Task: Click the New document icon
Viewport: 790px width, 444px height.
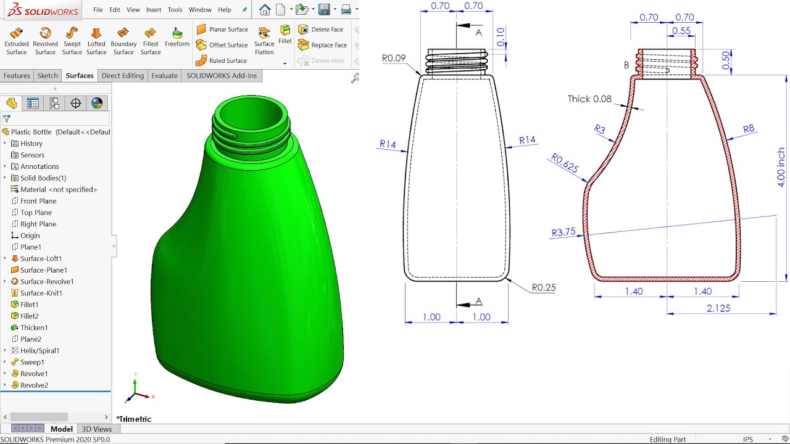Action: (281, 9)
